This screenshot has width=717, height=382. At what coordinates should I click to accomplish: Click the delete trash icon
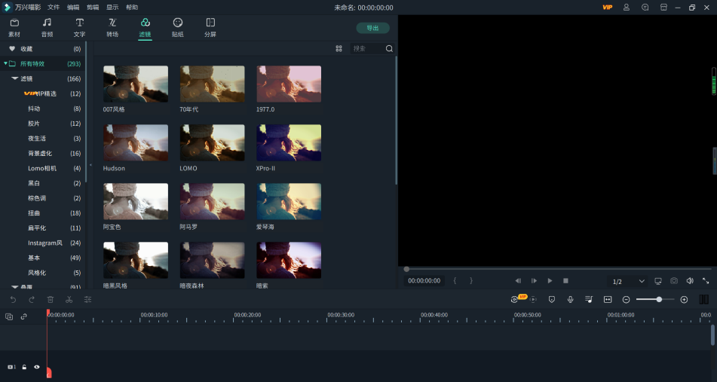click(x=51, y=300)
